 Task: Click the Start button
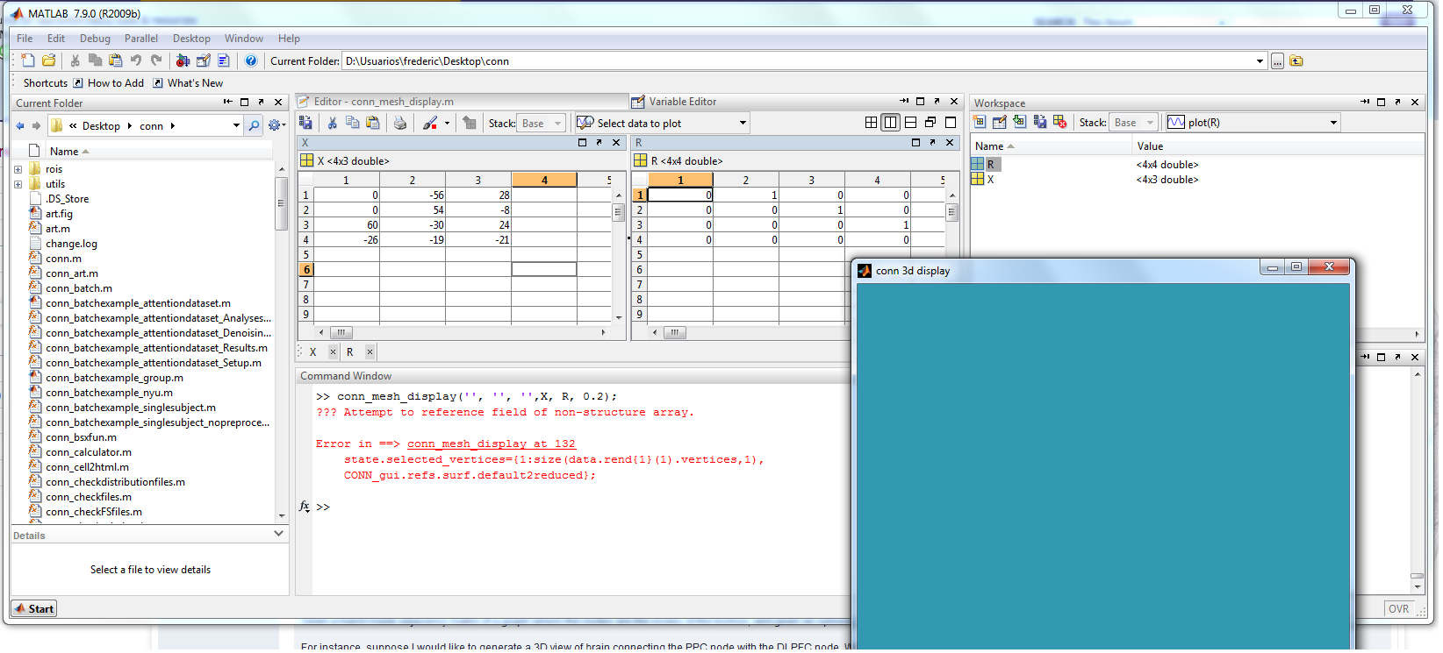pyautogui.click(x=34, y=609)
